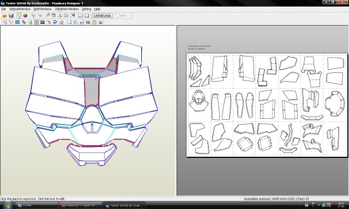The height and width of the screenshot is (209, 349).
Task: Click the green paper flap icon
Action: pos(30,22)
